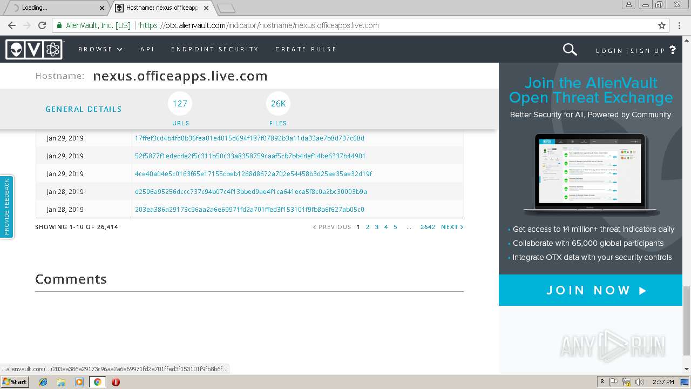691x389 pixels.
Task: Click PREVIOUS pagination link
Action: point(332,227)
